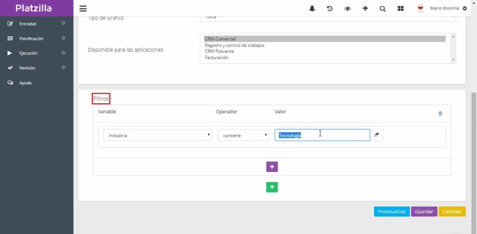The width and height of the screenshot is (477, 234).
Task: Click the Entradas edit icon
Action: pyautogui.click(x=10, y=24)
